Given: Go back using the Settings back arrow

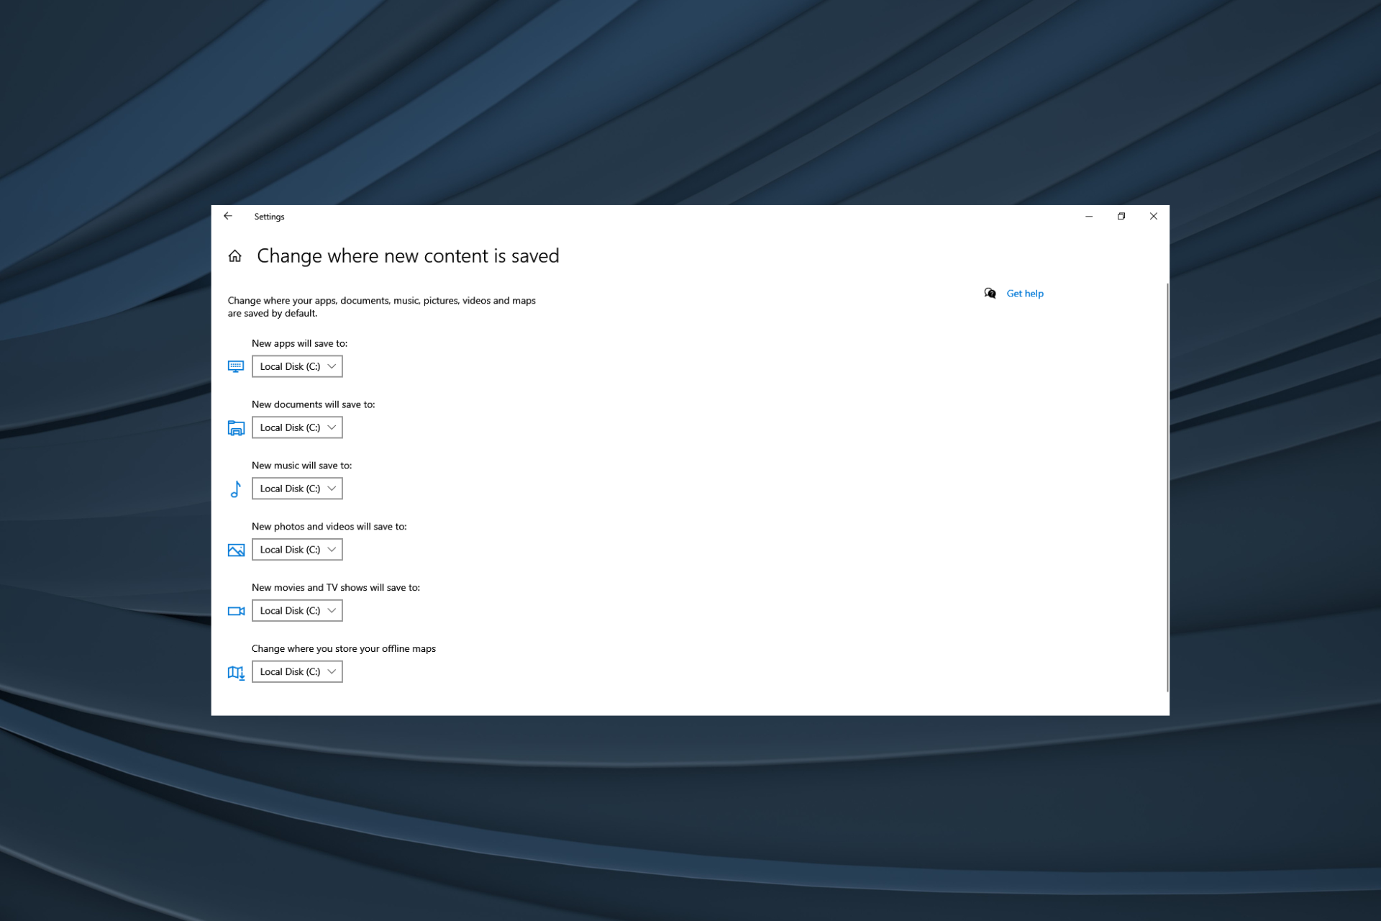Looking at the screenshot, I should coord(228,216).
